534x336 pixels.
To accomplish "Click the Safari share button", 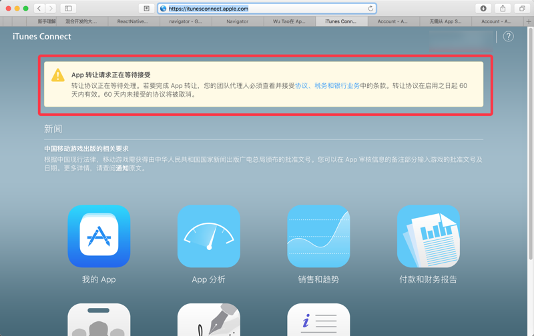I will [x=503, y=9].
